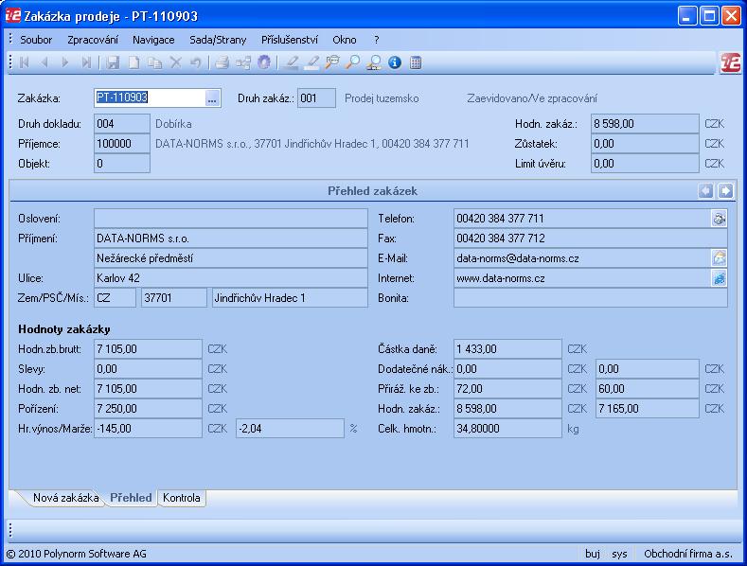The image size is (747, 566).
Task: Save the order with diskette icon
Action: [x=113, y=62]
